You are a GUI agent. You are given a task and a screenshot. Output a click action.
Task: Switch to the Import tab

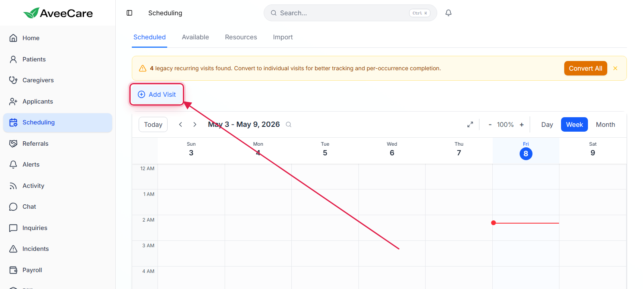(283, 37)
